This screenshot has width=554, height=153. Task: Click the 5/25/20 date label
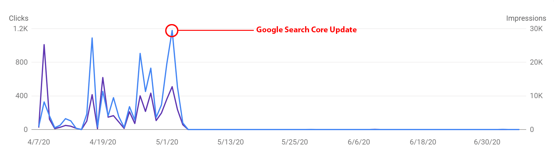[x=295, y=142]
